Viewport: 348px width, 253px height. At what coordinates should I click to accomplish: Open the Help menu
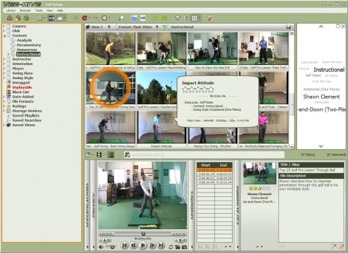tap(60, 10)
